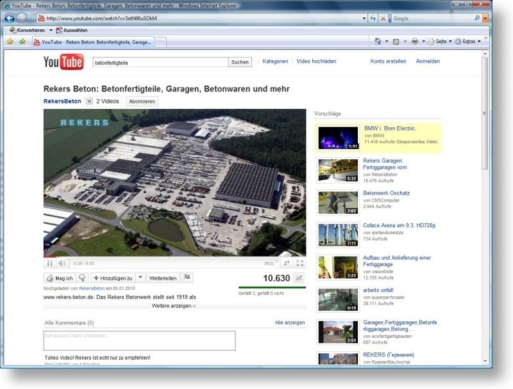Open a new blank tab

160,42
